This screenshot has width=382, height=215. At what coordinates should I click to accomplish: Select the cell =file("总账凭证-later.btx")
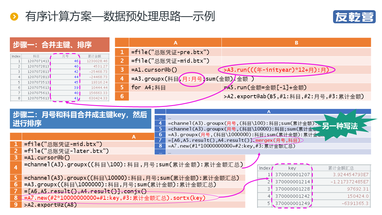click(133, 151)
